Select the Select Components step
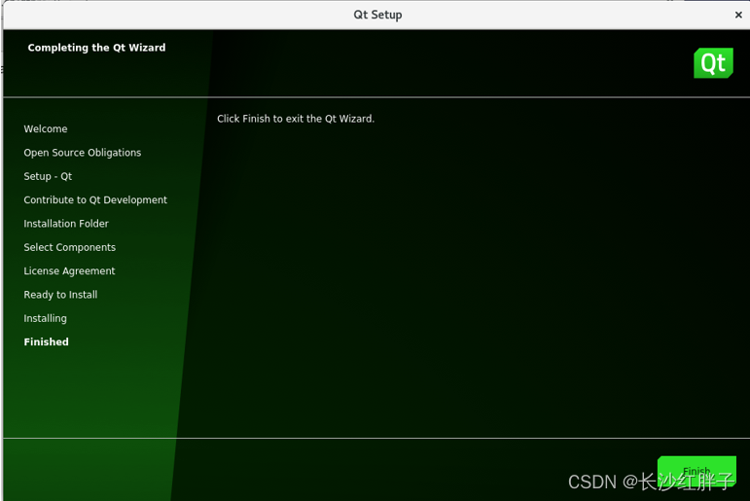 pos(69,247)
